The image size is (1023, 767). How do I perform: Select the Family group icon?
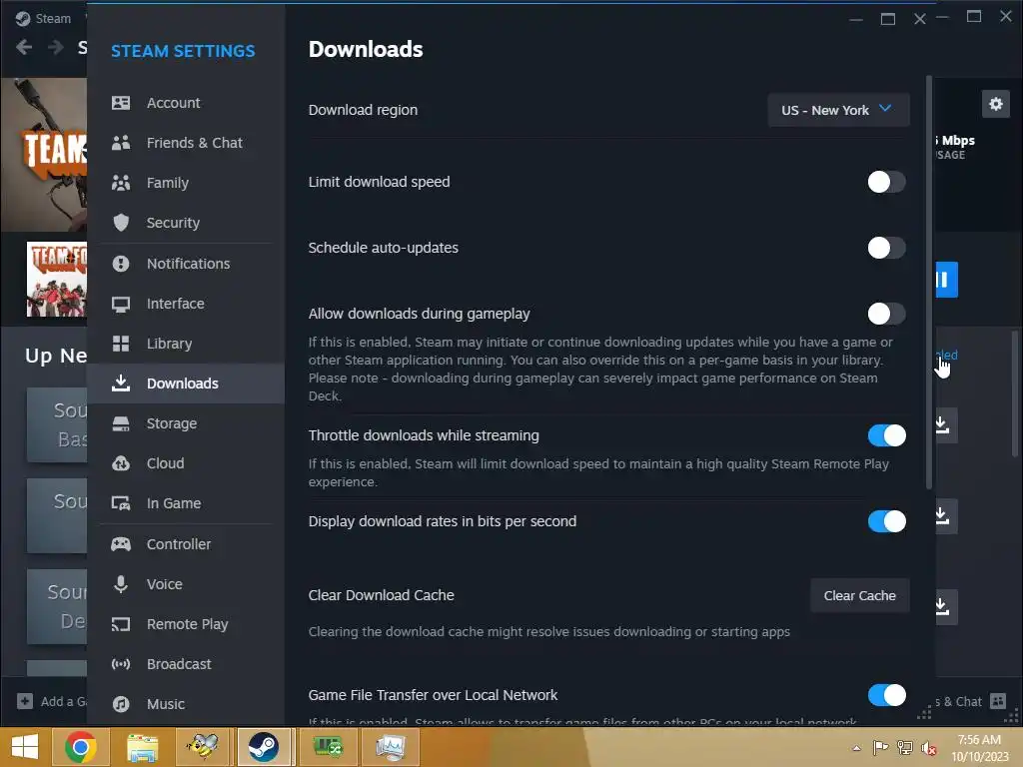[121, 183]
